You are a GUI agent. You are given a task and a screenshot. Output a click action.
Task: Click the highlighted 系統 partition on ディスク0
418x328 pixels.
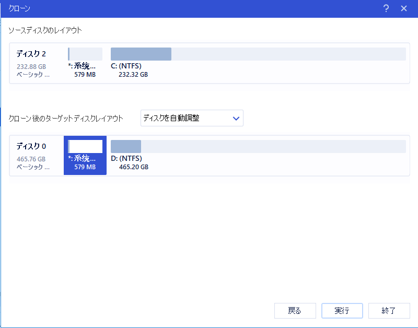point(85,155)
